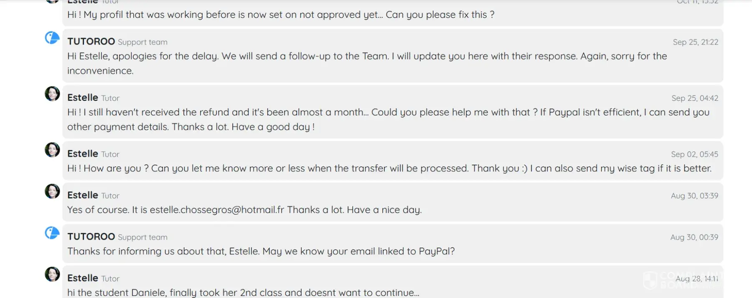Click Estelle's avatar beside the refund message

click(x=52, y=94)
